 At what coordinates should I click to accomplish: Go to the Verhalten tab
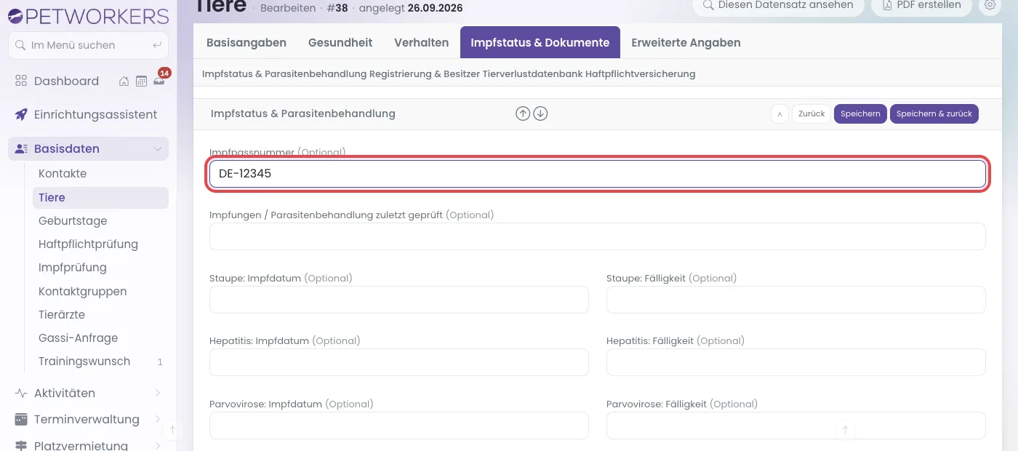422,42
